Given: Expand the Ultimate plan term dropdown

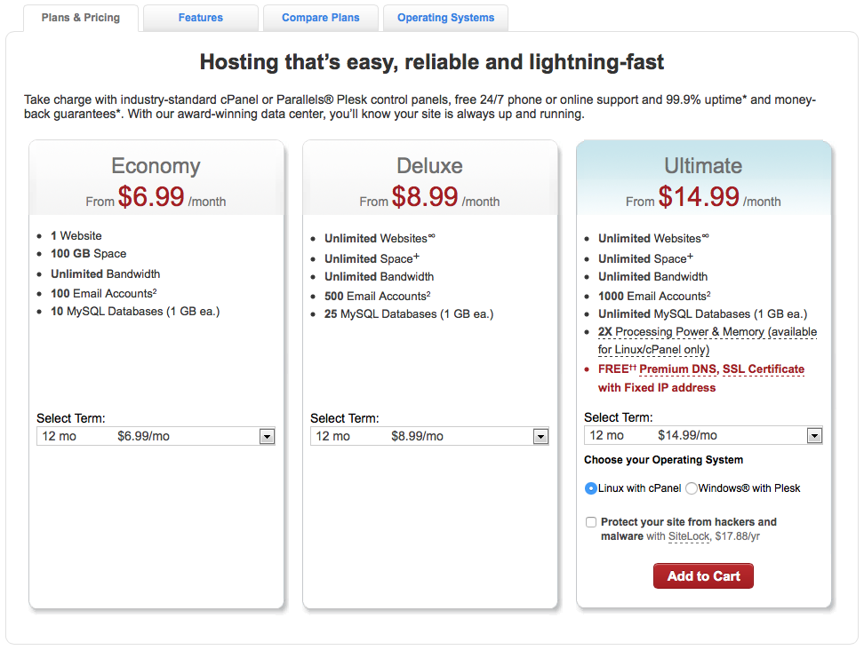Looking at the screenshot, I should point(814,436).
